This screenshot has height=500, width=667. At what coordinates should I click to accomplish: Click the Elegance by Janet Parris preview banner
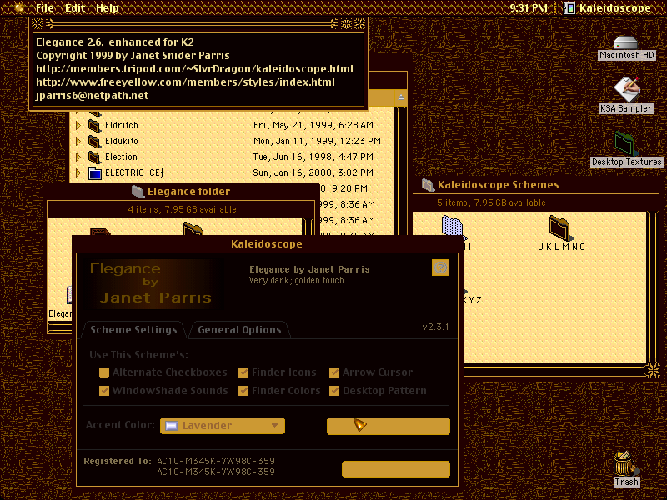click(152, 283)
